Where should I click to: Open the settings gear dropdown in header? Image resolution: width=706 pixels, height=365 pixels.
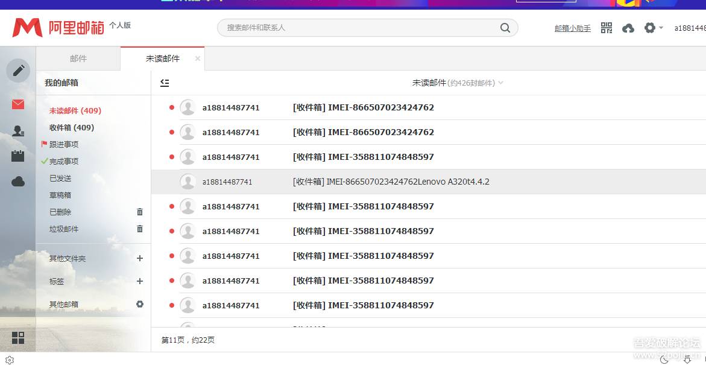coord(652,28)
